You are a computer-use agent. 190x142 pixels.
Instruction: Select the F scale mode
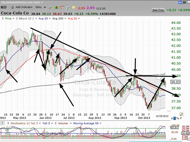(x=181, y=118)
